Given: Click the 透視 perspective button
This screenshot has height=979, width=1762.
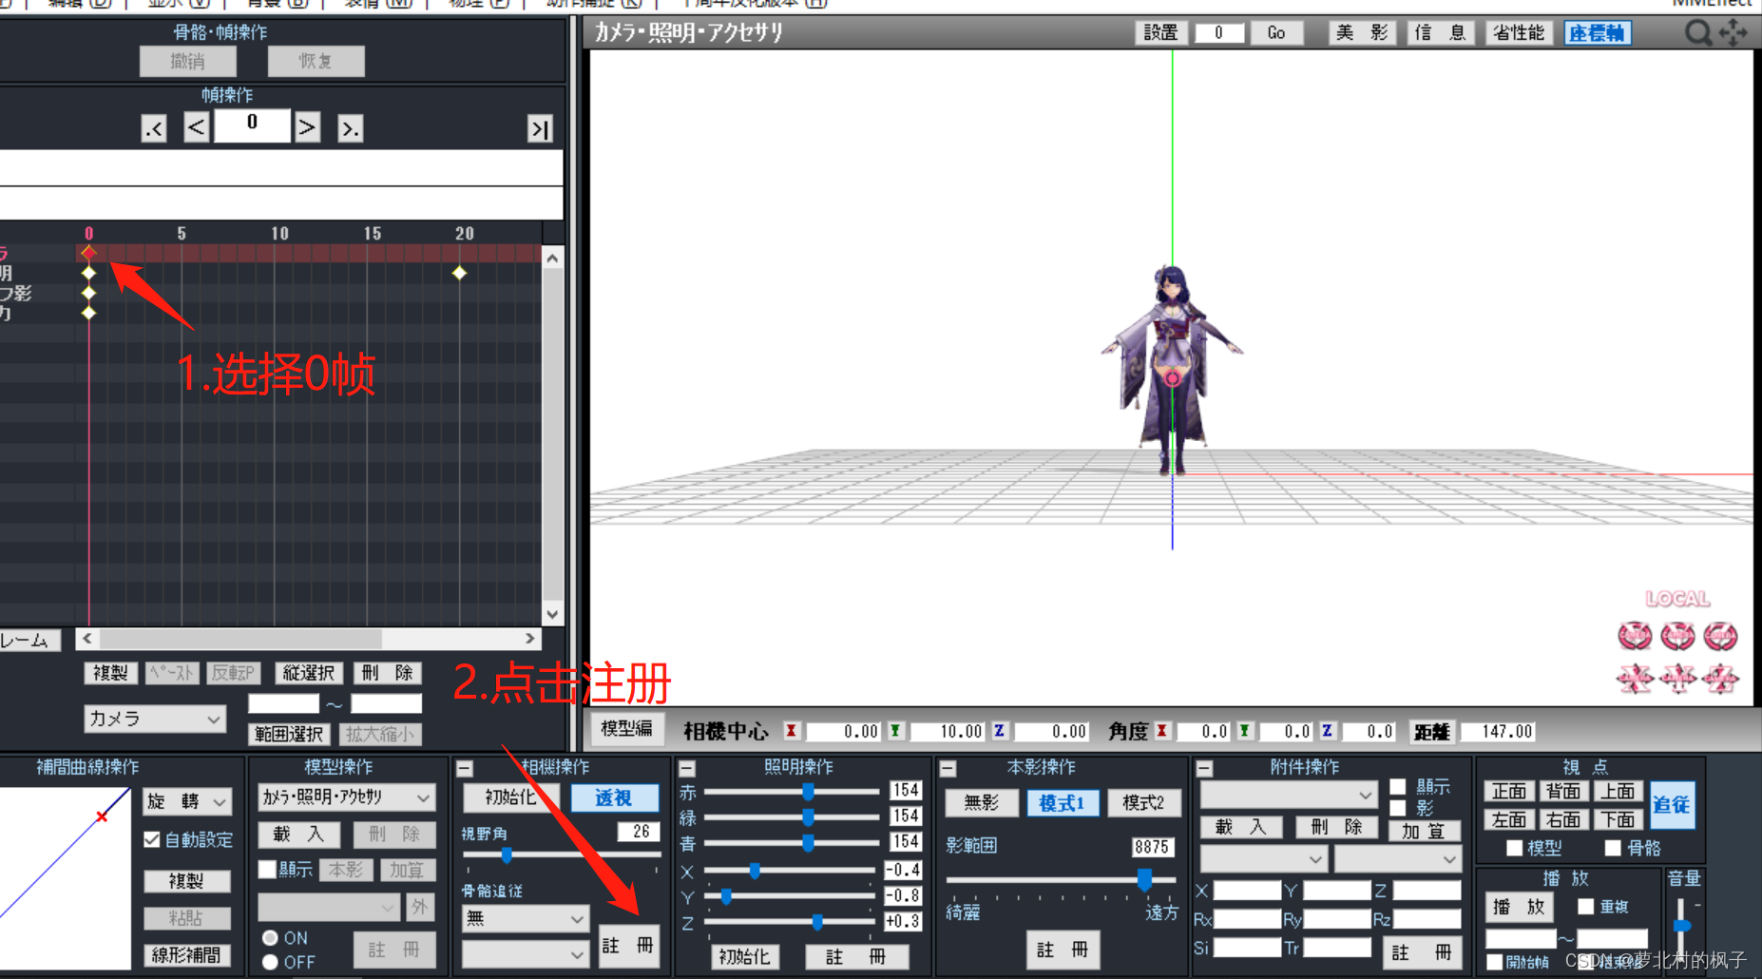Looking at the screenshot, I should point(614,797).
